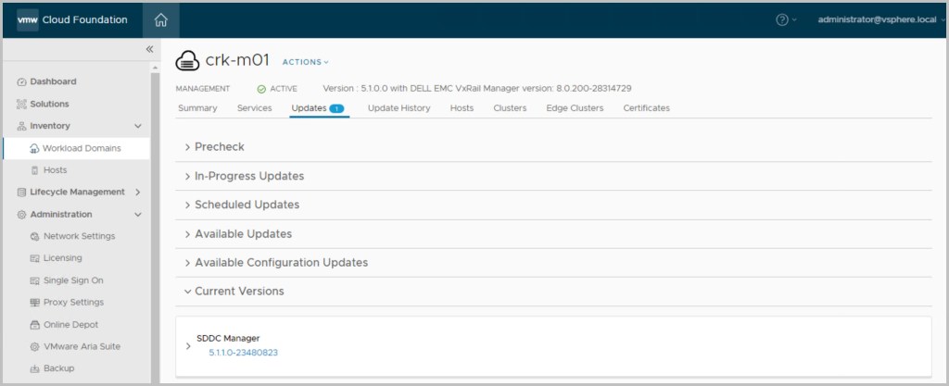Click the Dashboard icon in sidebar
Viewport: 949px width, 386px height.
pyautogui.click(x=21, y=81)
